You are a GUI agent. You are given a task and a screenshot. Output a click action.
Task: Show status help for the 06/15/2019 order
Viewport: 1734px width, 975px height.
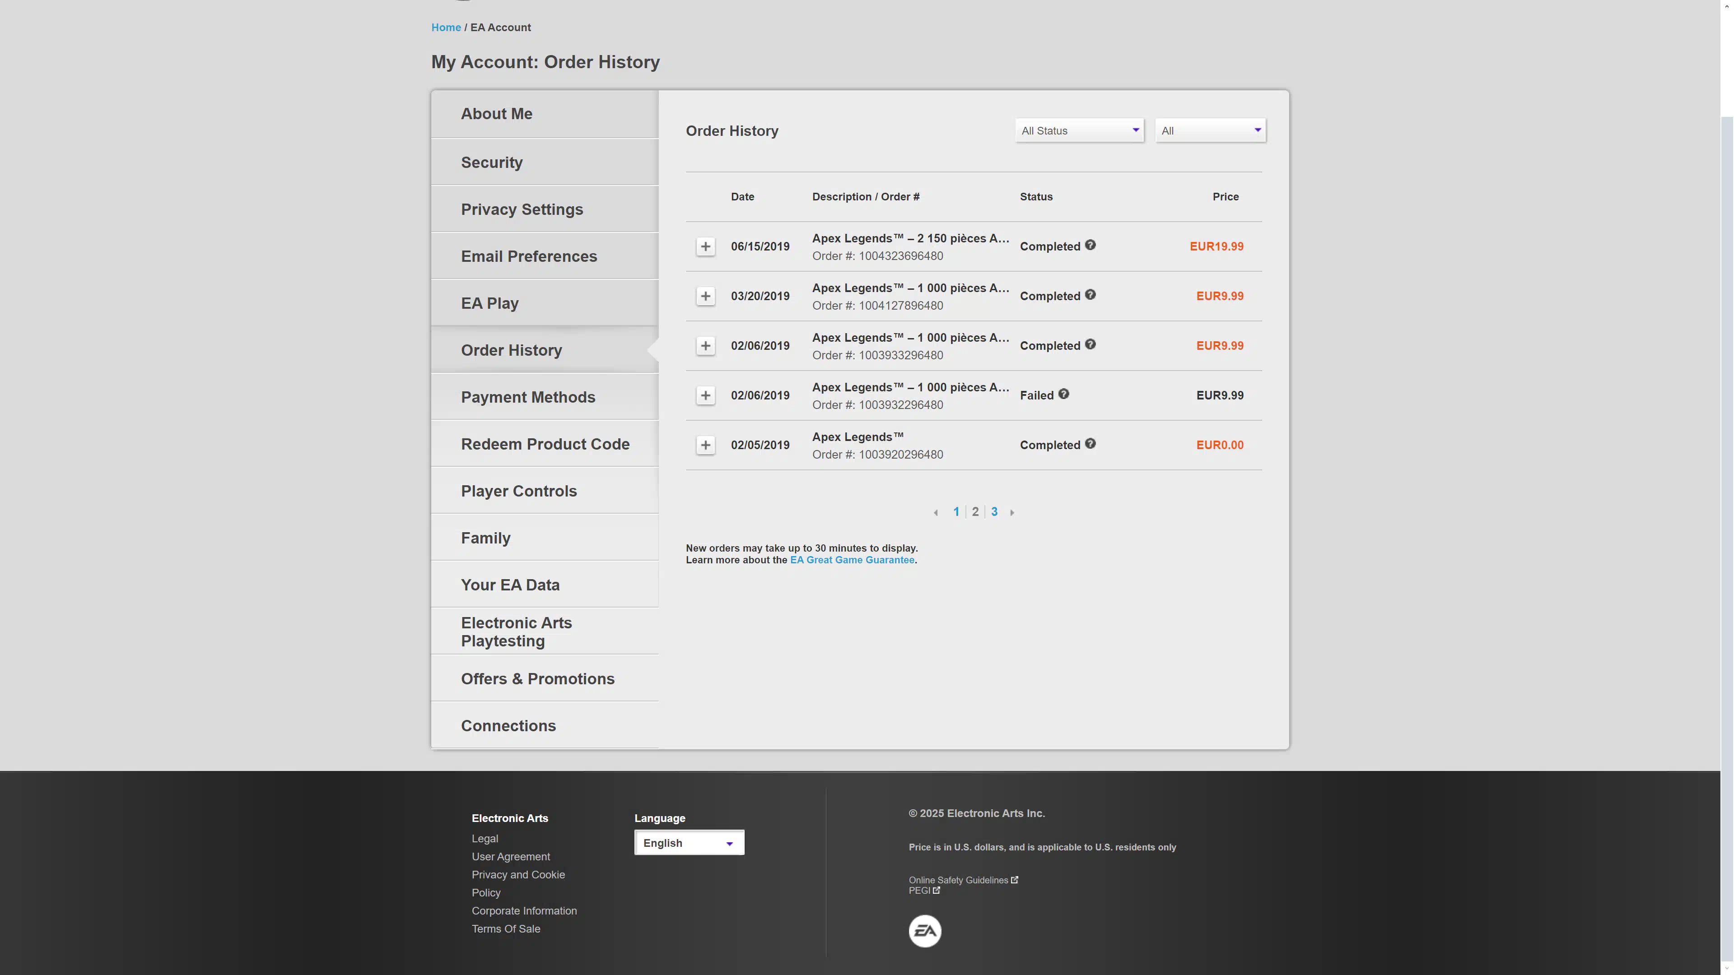click(x=1090, y=245)
